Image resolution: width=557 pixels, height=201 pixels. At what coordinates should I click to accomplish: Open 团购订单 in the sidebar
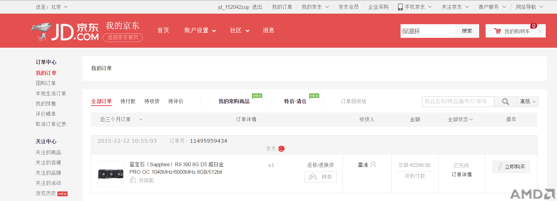pos(46,83)
